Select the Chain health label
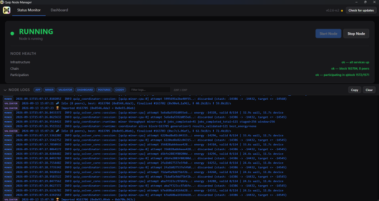Viewport: 379px width, 201px height. (15, 68)
